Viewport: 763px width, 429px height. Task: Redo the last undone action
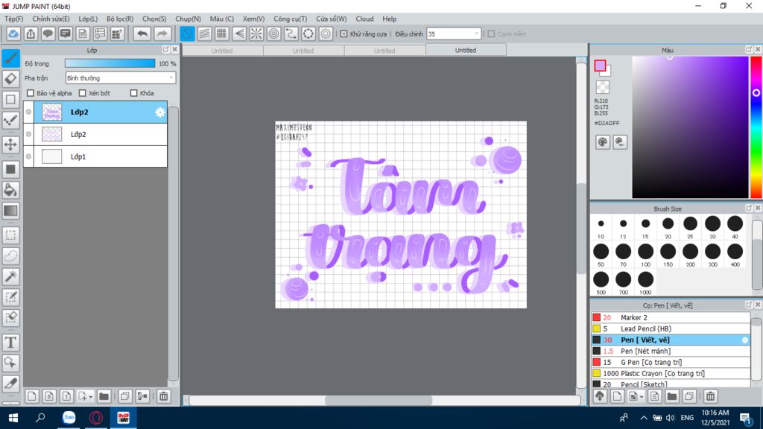coord(162,34)
